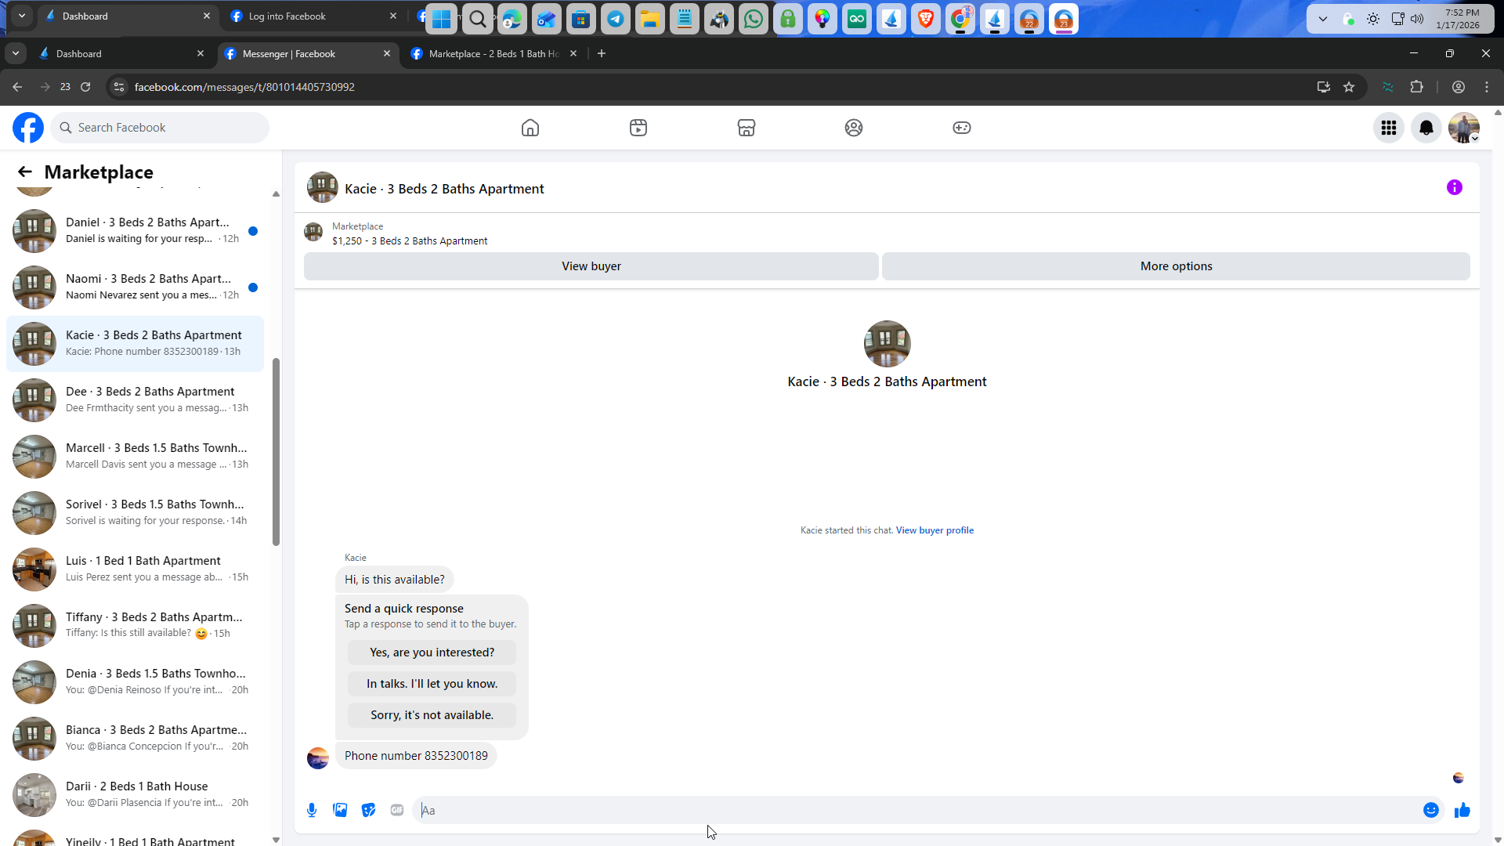The width and height of the screenshot is (1504, 846).
Task: Expand the account profile menu
Action: 1463,128
